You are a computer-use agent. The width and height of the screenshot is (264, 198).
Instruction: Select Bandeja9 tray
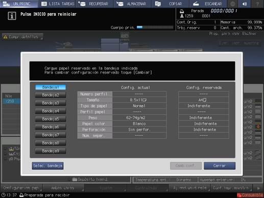coord(51,151)
